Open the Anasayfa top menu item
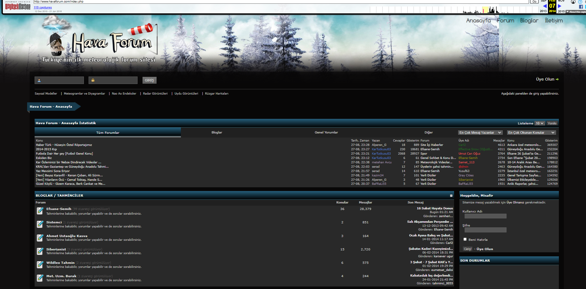Viewport: 586px width, 289px height. point(478,21)
